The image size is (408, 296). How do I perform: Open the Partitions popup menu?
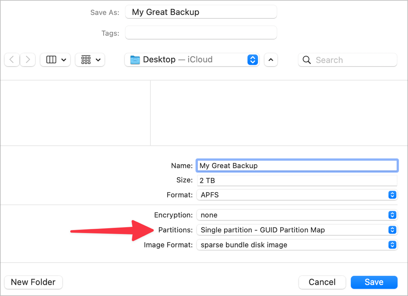click(297, 230)
